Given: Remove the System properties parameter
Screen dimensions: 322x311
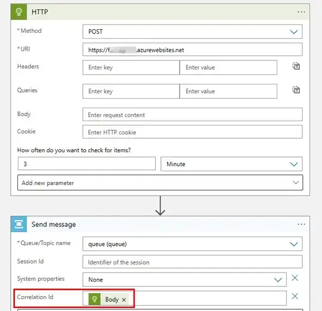Looking at the screenshot, I should tap(295, 278).
